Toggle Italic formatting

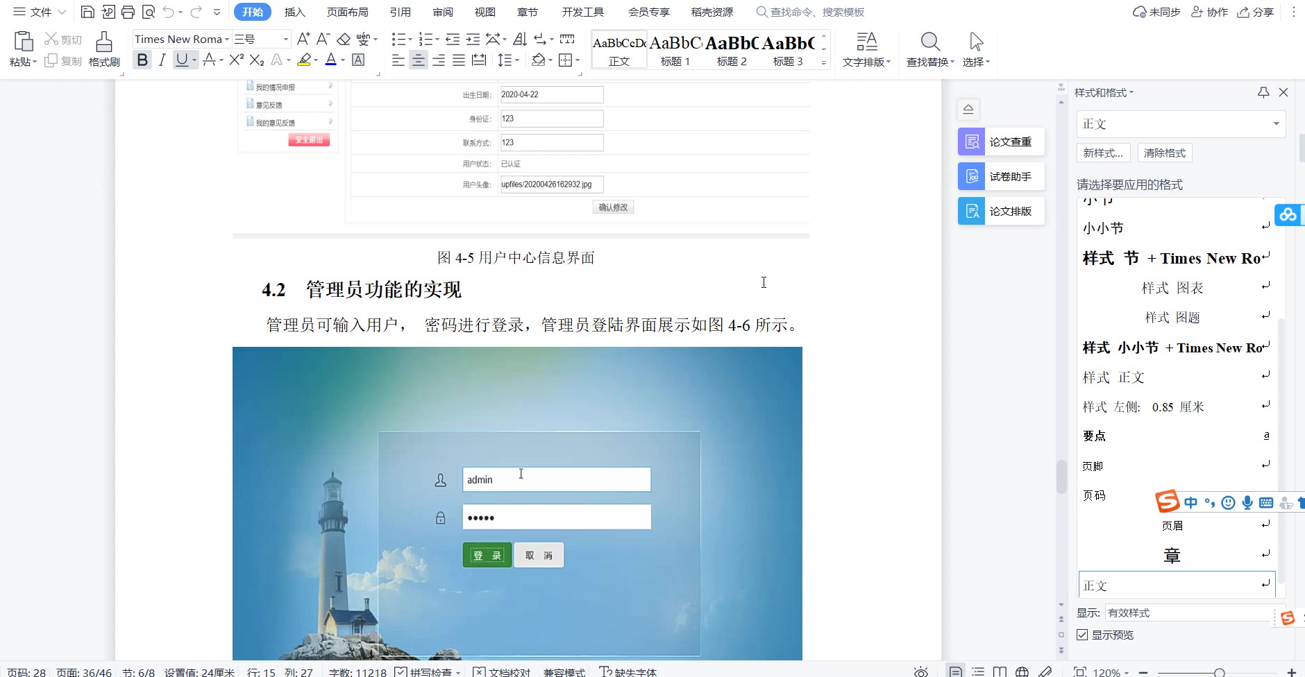[162, 60]
